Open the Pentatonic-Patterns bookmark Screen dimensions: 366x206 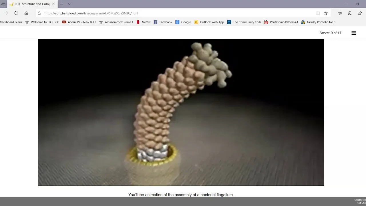281,22
